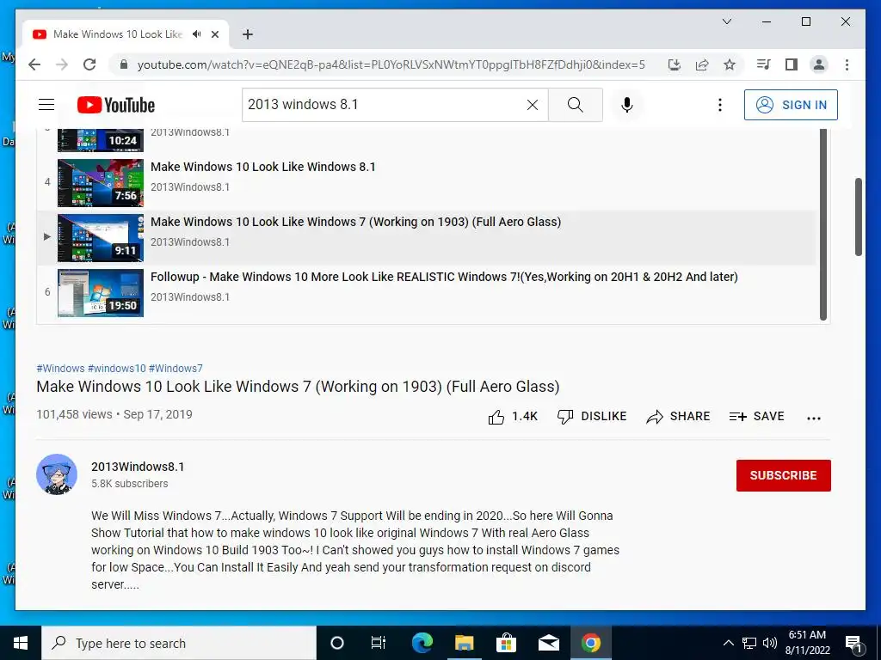
Task: Click the YouTube search magnifier button
Action: (576, 104)
